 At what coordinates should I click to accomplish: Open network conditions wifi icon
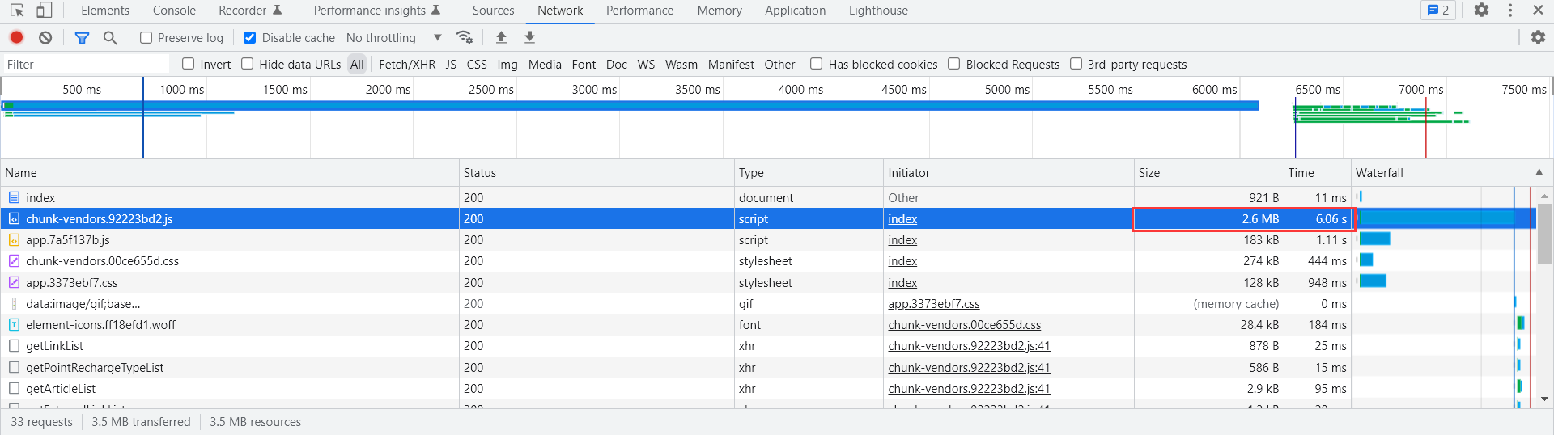(x=465, y=37)
